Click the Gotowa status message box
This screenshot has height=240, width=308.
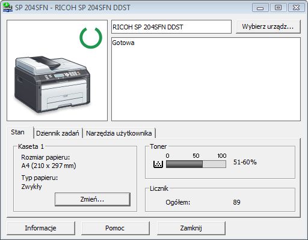click(206, 79)
